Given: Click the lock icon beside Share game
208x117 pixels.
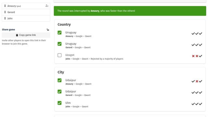Looking at the screenshot, I should tap(48, 30).
